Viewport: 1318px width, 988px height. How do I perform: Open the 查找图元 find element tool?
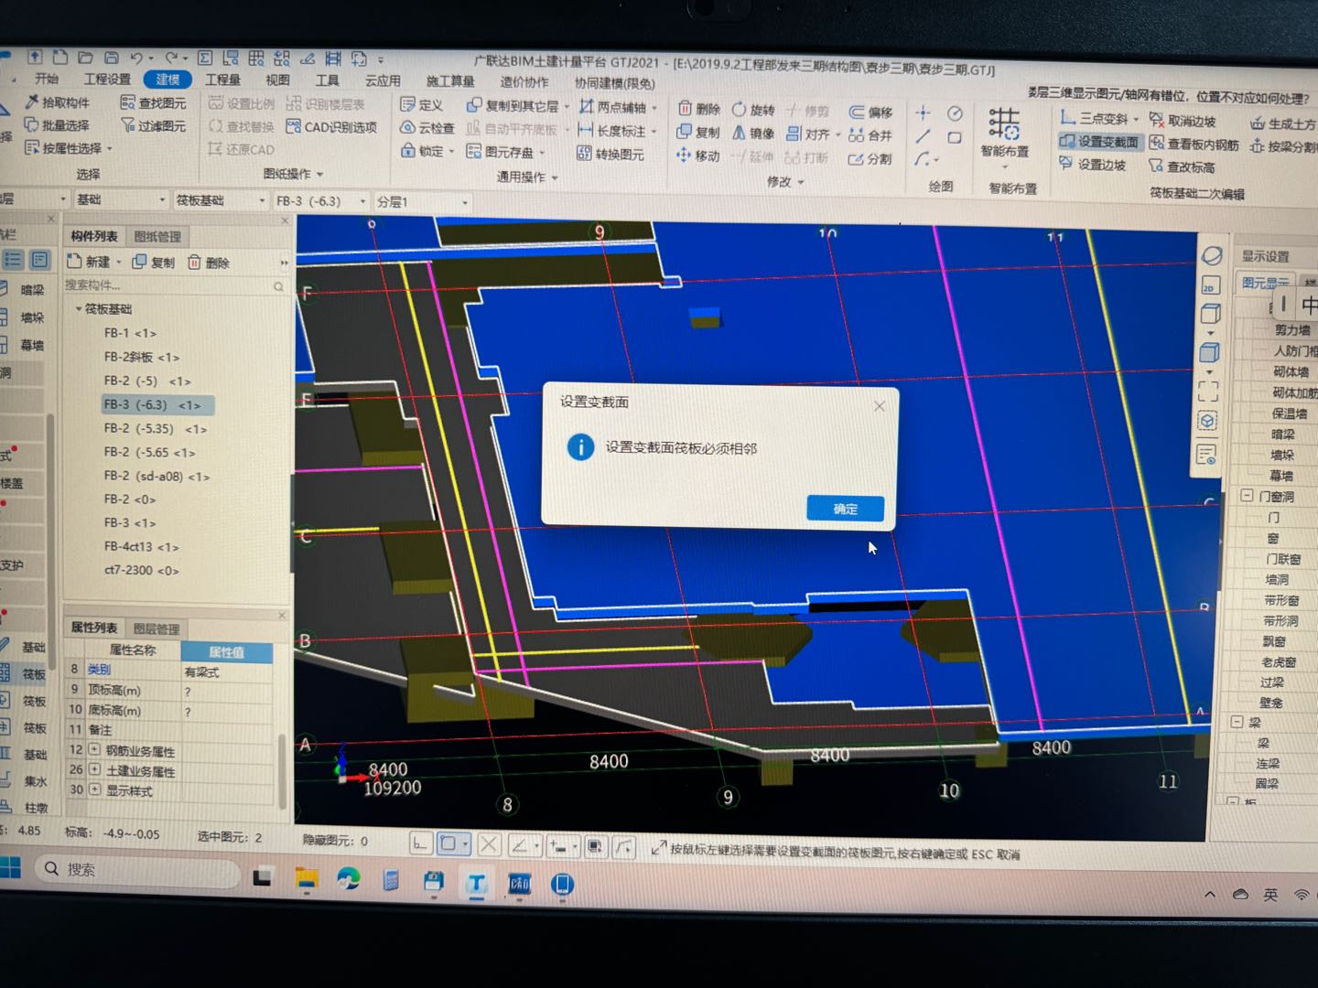click(153, 103)
